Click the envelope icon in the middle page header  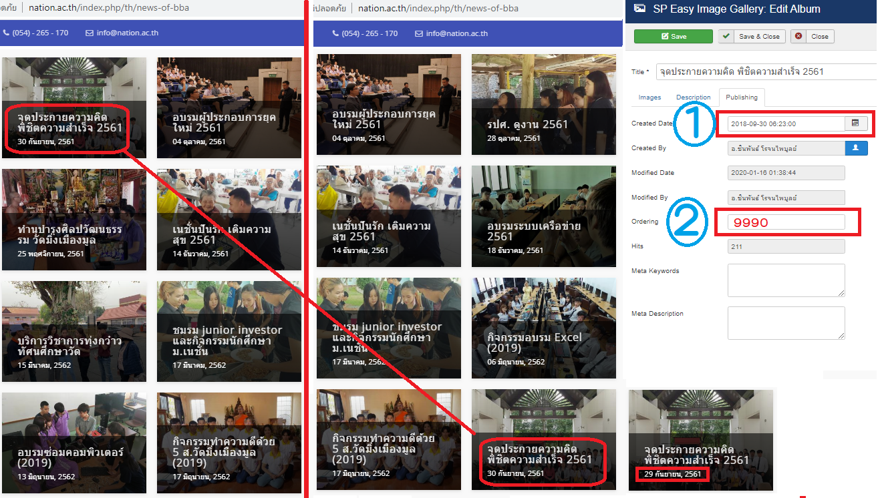419,33
